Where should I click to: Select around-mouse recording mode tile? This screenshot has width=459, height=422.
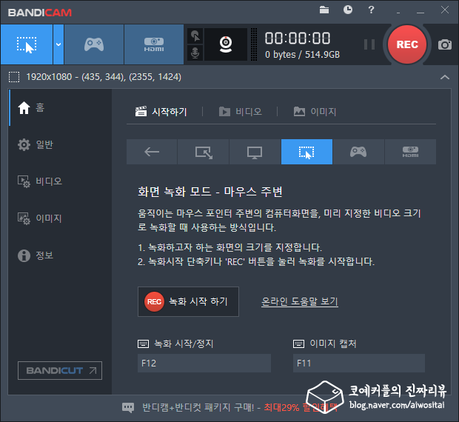click(306, 152)
